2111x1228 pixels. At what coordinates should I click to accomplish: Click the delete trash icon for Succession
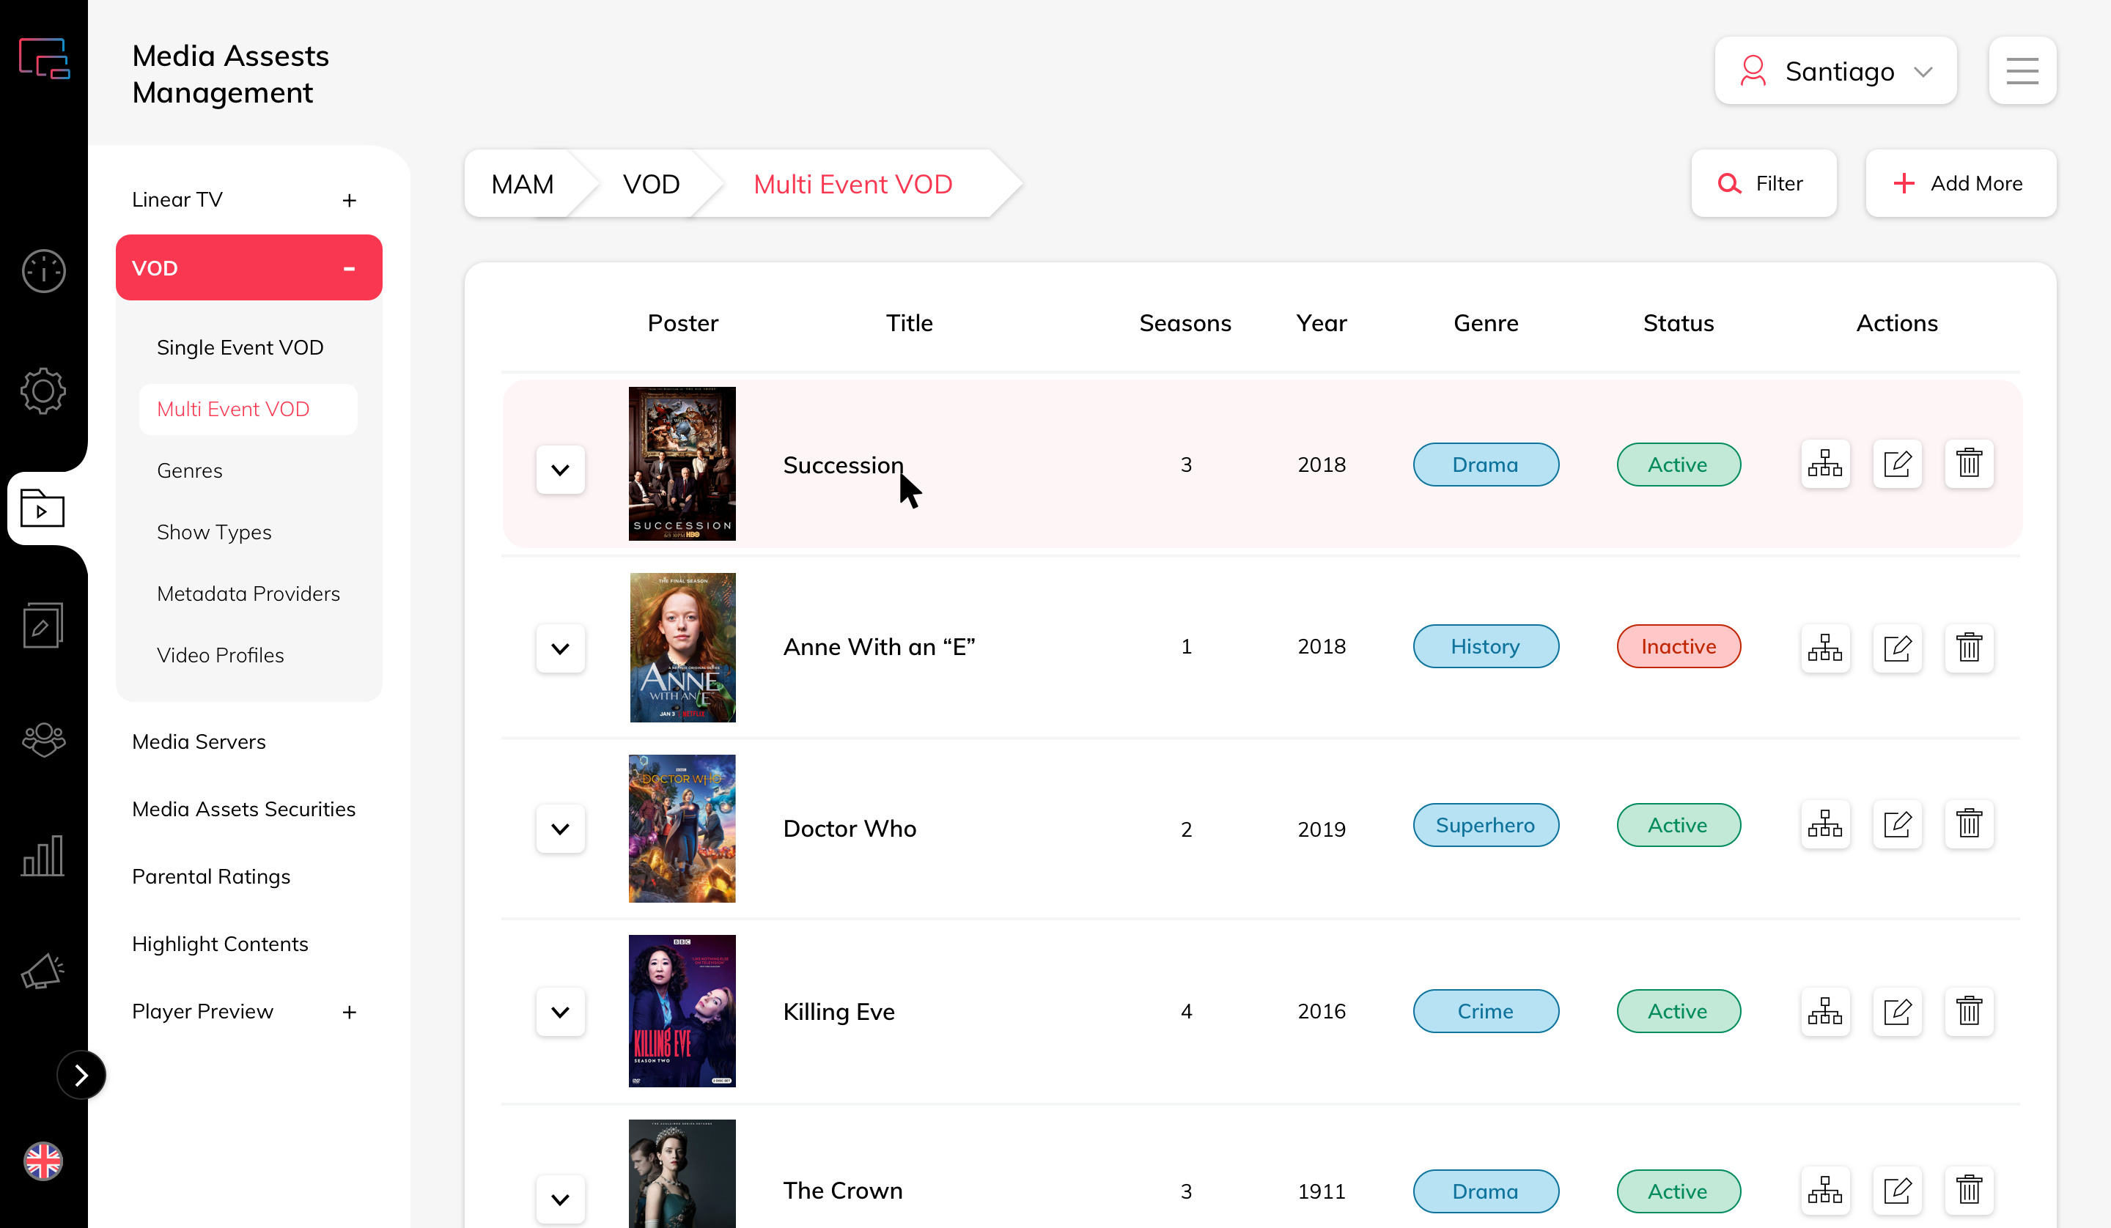tap(1969, 463)
